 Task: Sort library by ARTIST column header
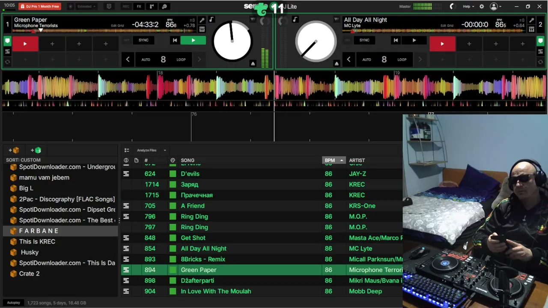[357, 160]
